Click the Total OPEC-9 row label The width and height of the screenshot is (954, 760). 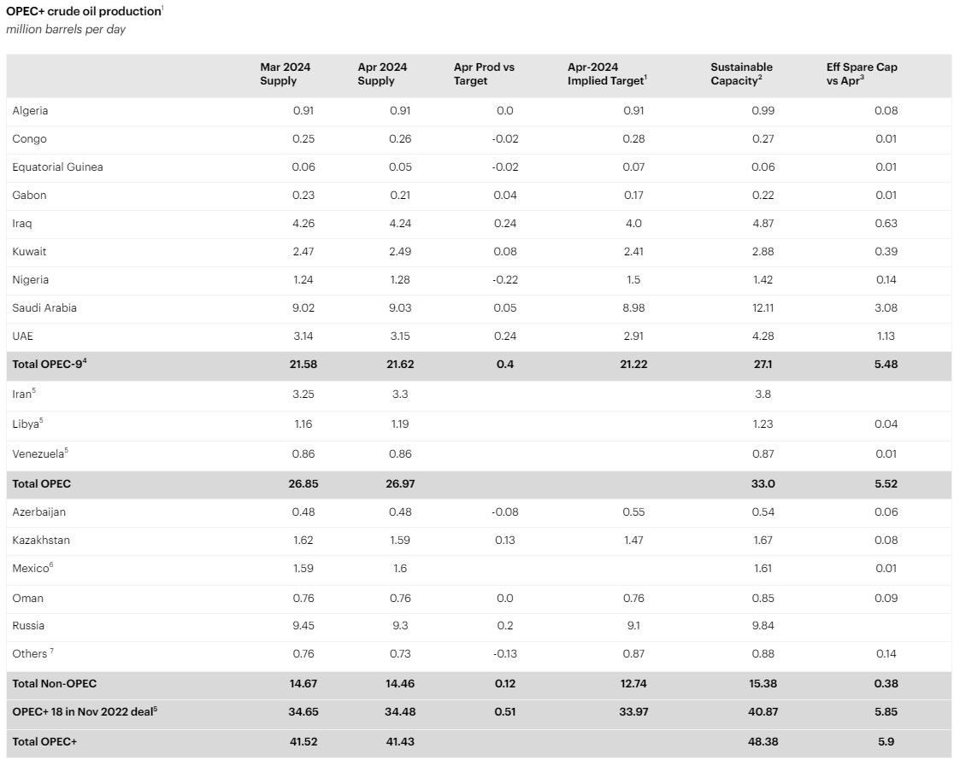click(50, 364)
